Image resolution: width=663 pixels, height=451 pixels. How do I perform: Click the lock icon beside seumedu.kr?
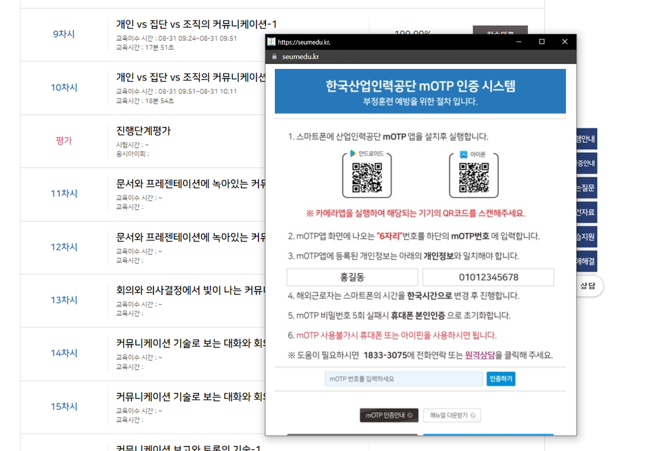click(x=274, y=56)
